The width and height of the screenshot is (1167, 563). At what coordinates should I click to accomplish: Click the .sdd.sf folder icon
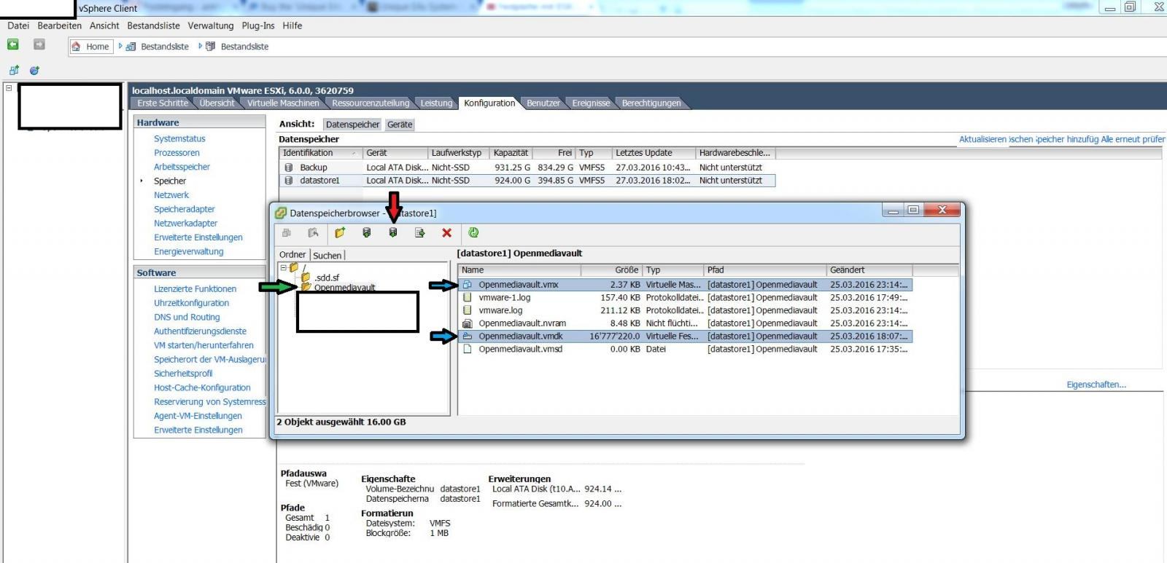click(x=306, y=277)
